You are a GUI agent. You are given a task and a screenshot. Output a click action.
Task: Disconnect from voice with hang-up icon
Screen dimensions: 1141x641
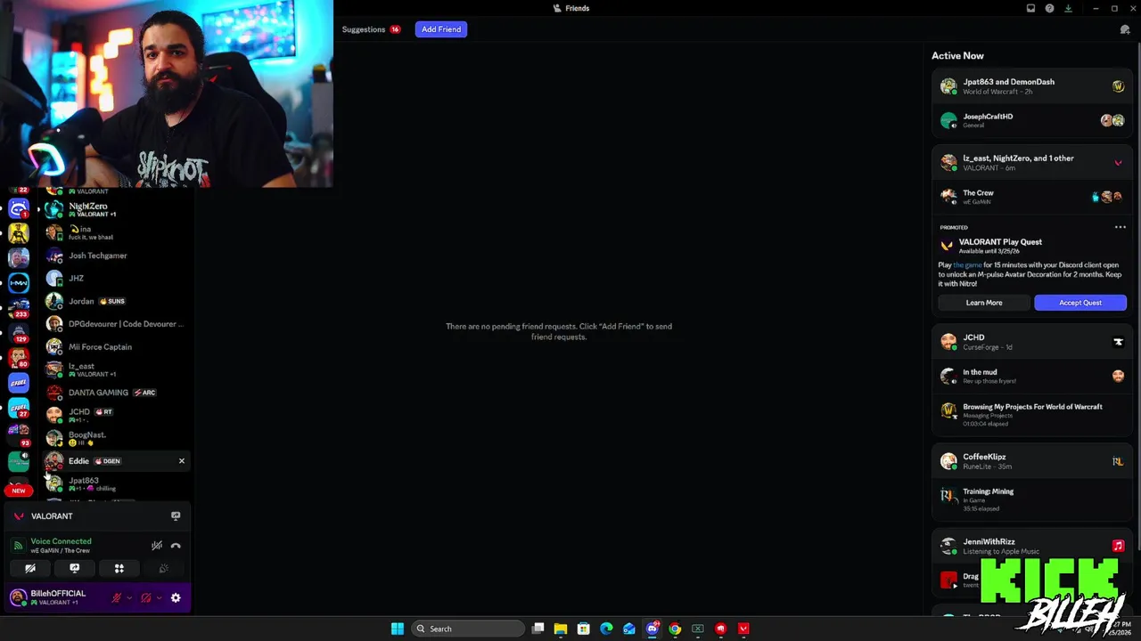point(176,546)
